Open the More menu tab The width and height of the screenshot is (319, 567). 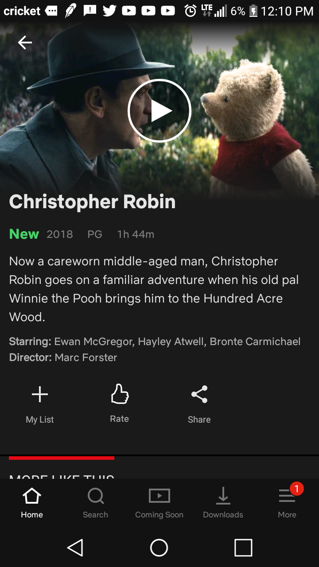(287, 503)
